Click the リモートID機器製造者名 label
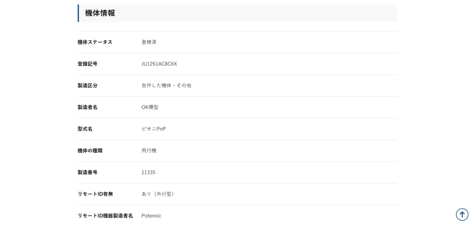Viewport: 472px width, 225px height. [x=105, y=215]
